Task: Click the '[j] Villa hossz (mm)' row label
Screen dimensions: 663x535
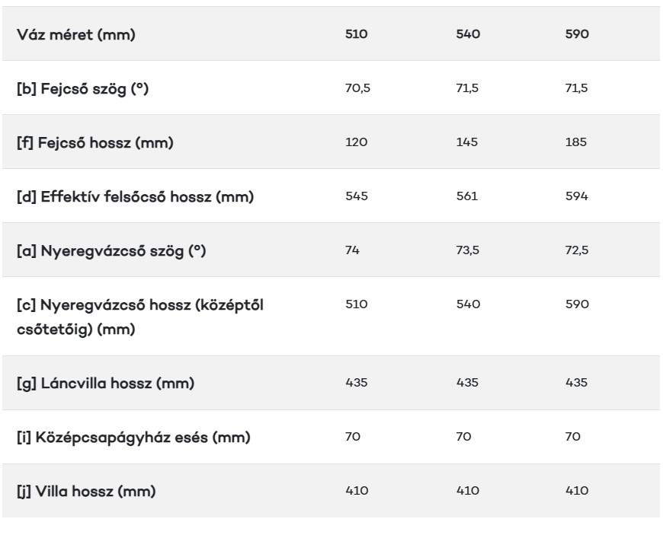Action: click(86, 491)
